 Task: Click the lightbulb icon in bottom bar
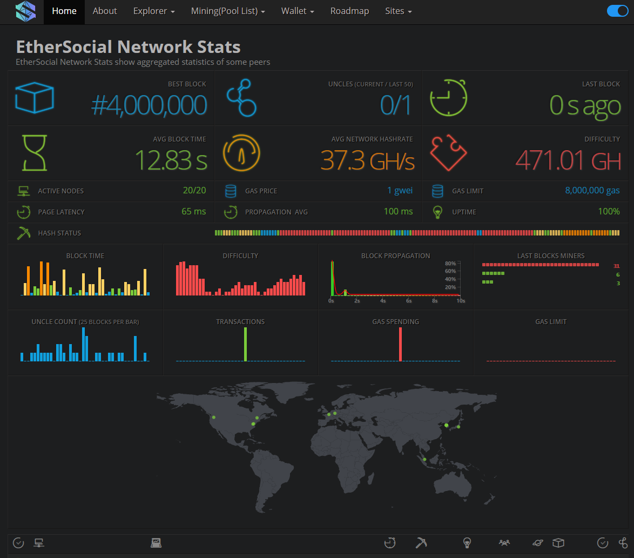click(x=467, y=543)
